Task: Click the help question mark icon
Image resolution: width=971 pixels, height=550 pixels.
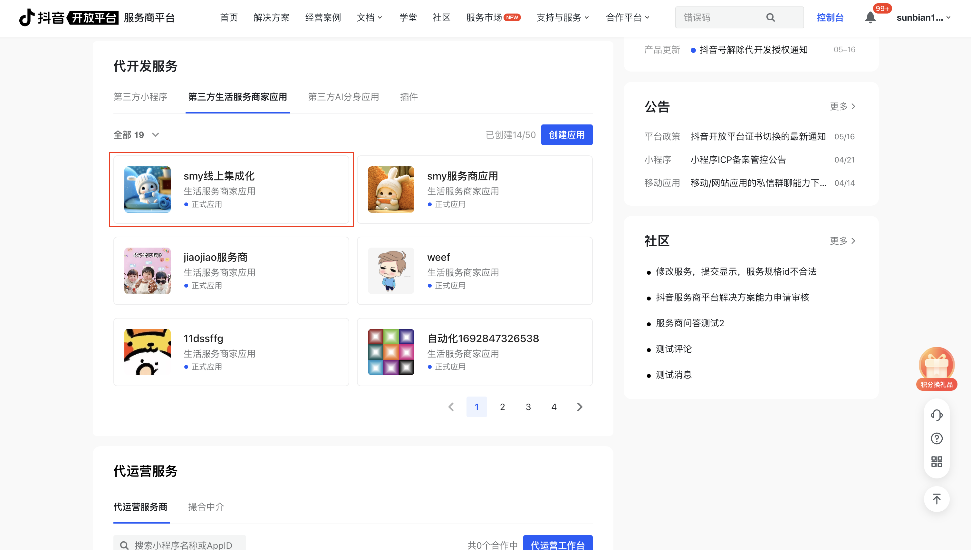Action: 937,438
